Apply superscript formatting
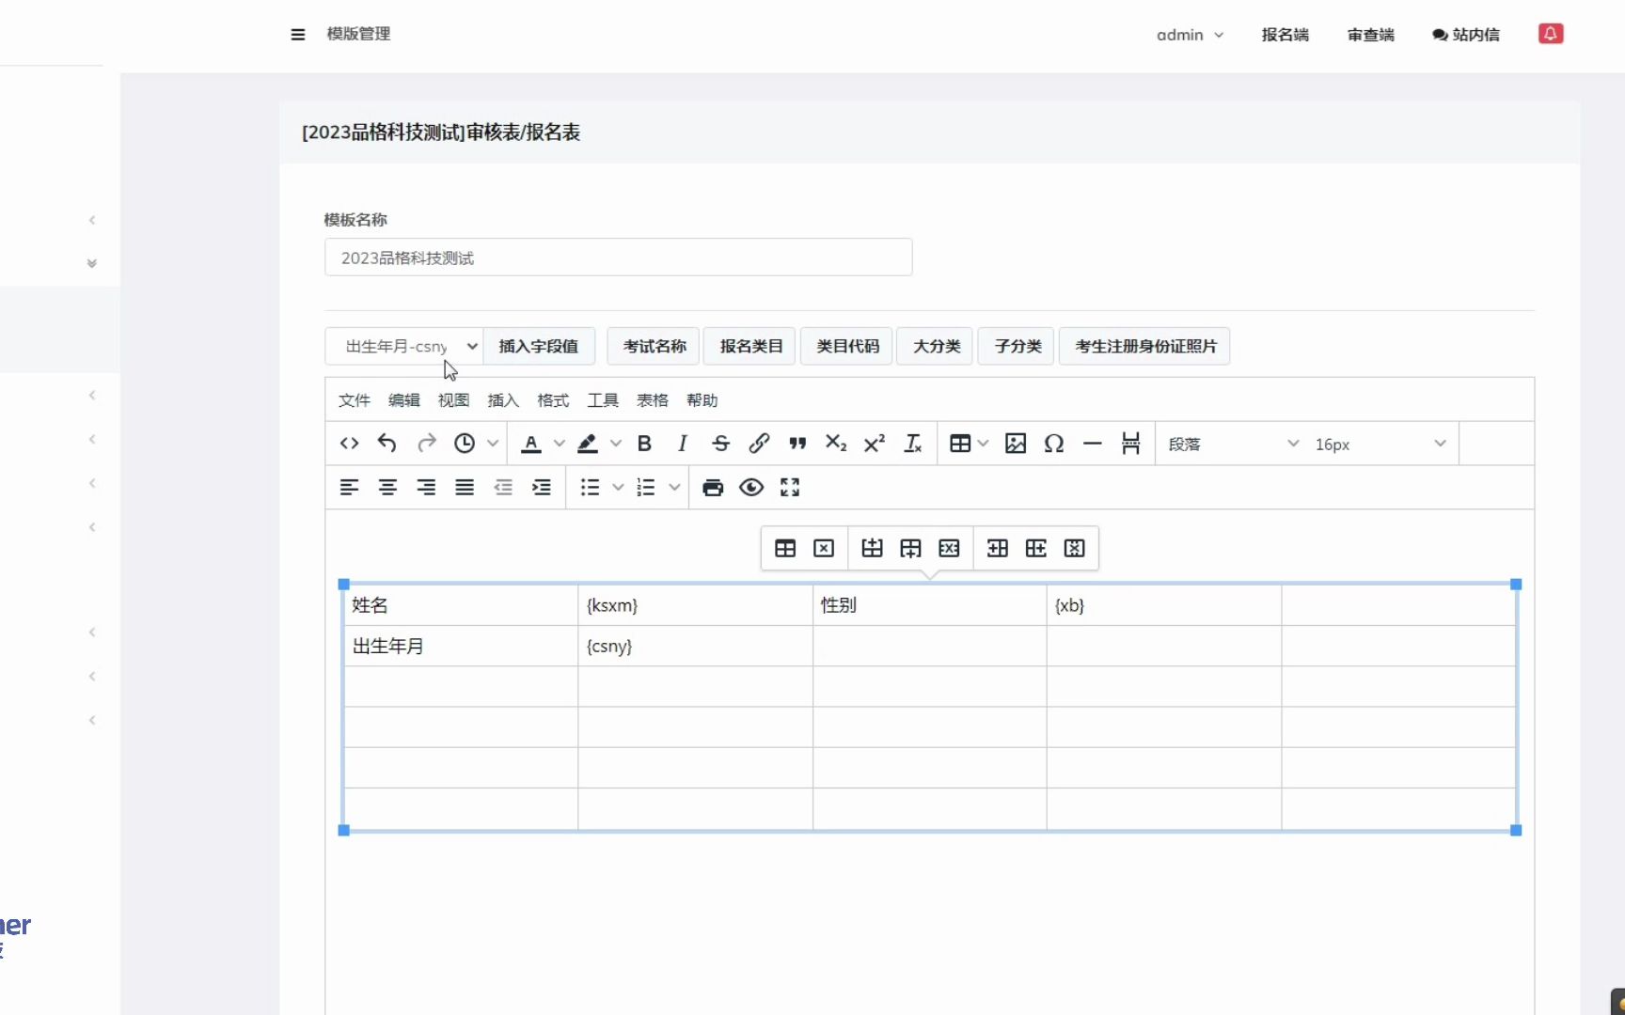 click(x=875, y=444)
